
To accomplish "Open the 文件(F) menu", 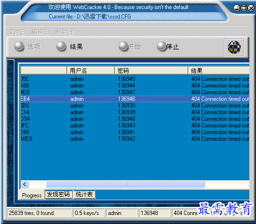I will click(18, 32).
